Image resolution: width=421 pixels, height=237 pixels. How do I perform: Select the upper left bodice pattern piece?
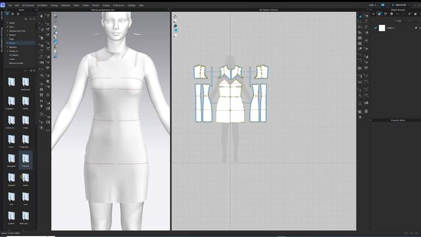[200, 72]
